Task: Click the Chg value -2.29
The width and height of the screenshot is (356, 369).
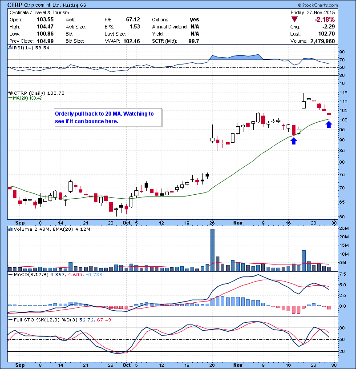Action: 328,27
